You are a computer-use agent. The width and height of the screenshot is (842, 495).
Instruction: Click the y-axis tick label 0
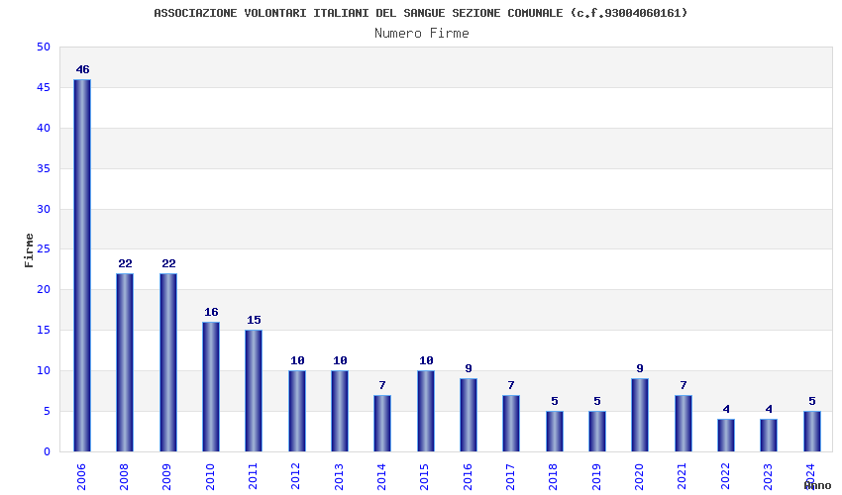48,452
